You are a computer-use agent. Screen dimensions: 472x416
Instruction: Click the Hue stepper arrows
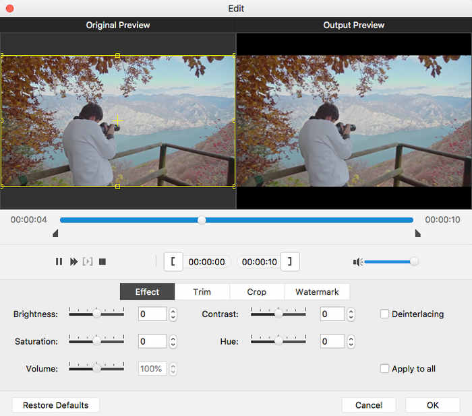(351, 342)
